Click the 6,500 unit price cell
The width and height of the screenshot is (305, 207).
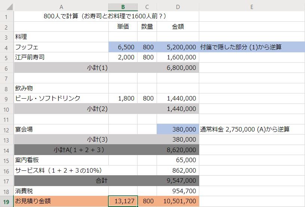coord(123,47)
